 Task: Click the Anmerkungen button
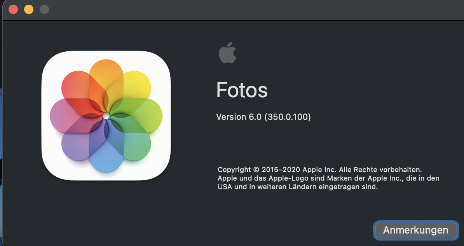415,230
